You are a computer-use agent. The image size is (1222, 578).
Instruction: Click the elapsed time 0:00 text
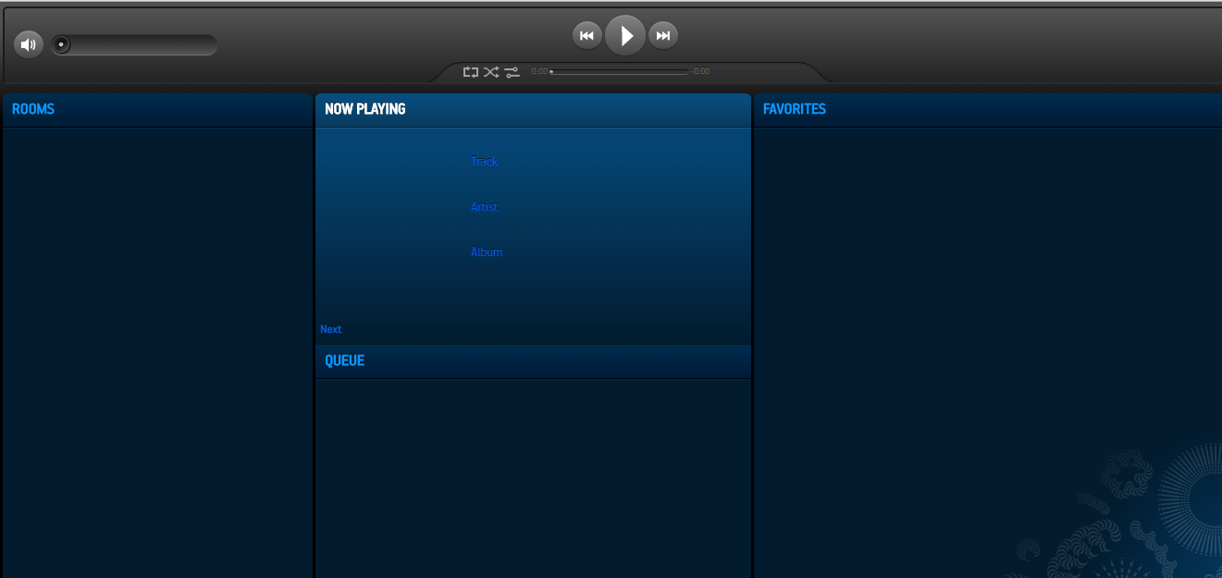coord(539,71)
